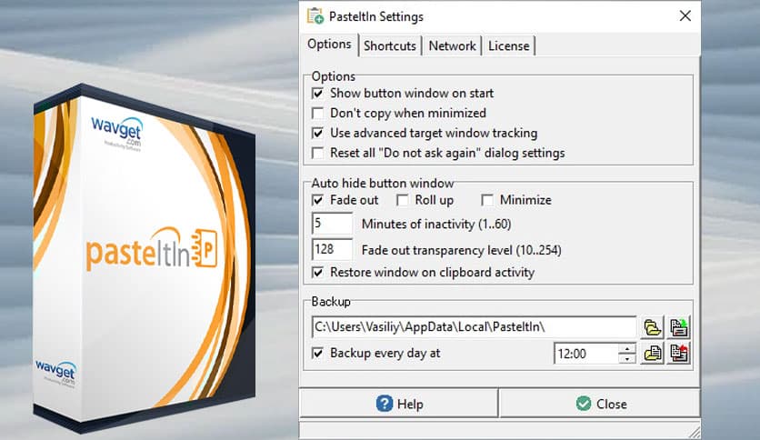The height and width of the screenshot is (440, 760).
Task: Toggle Use advanced target window tracking
Action: click(x=318, y=133)
